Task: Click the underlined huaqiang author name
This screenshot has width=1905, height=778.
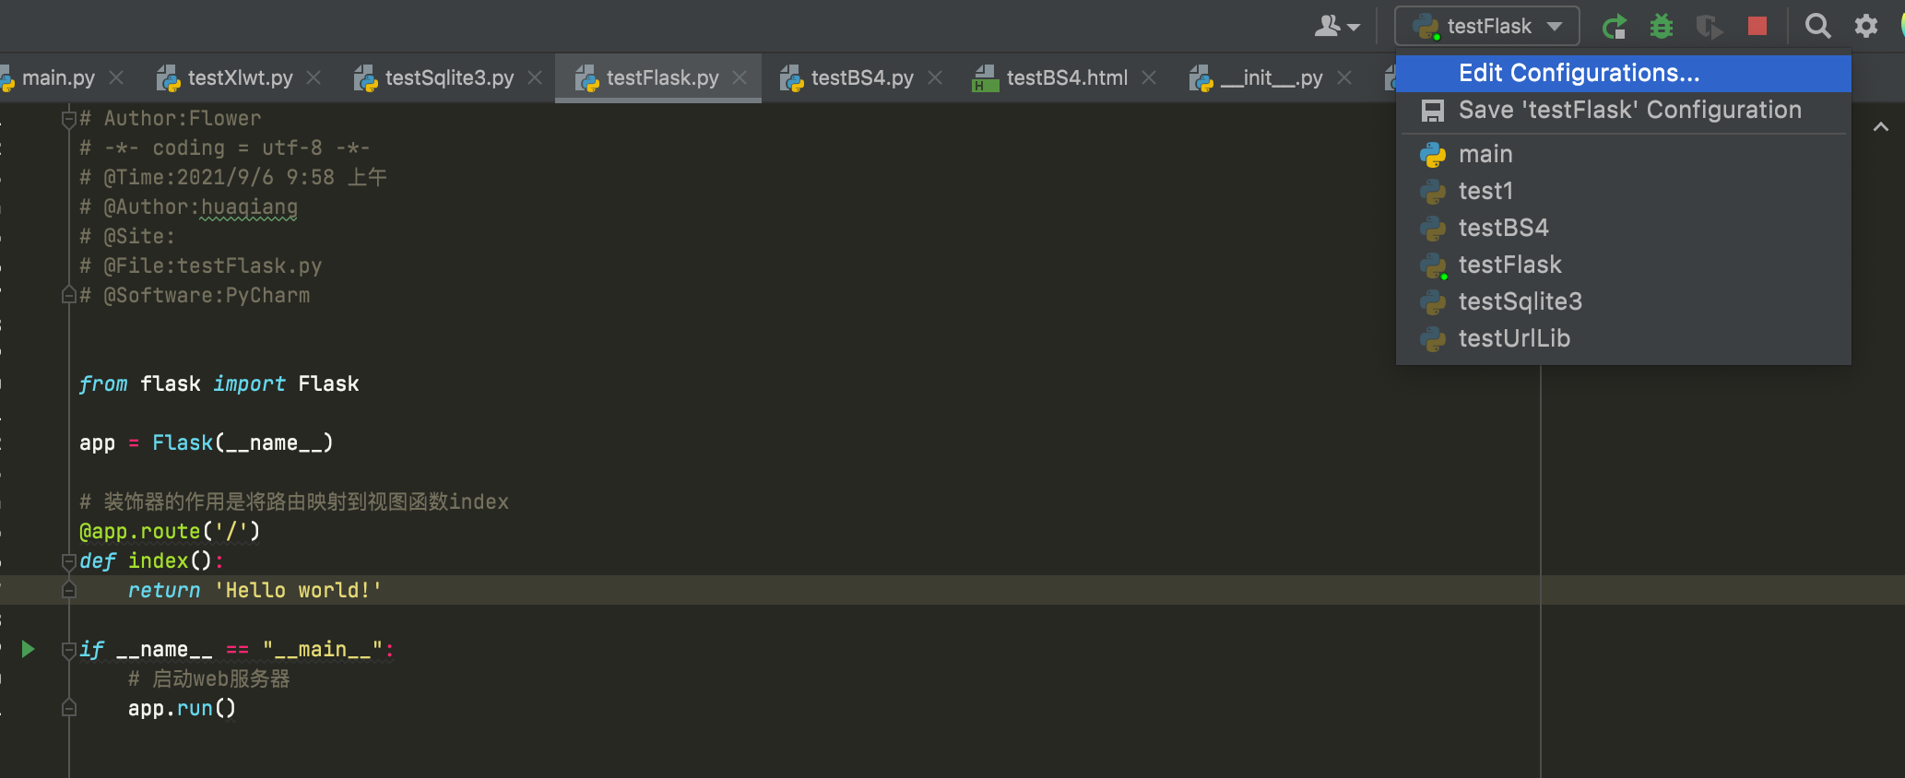Action: (x=249, y=206)
